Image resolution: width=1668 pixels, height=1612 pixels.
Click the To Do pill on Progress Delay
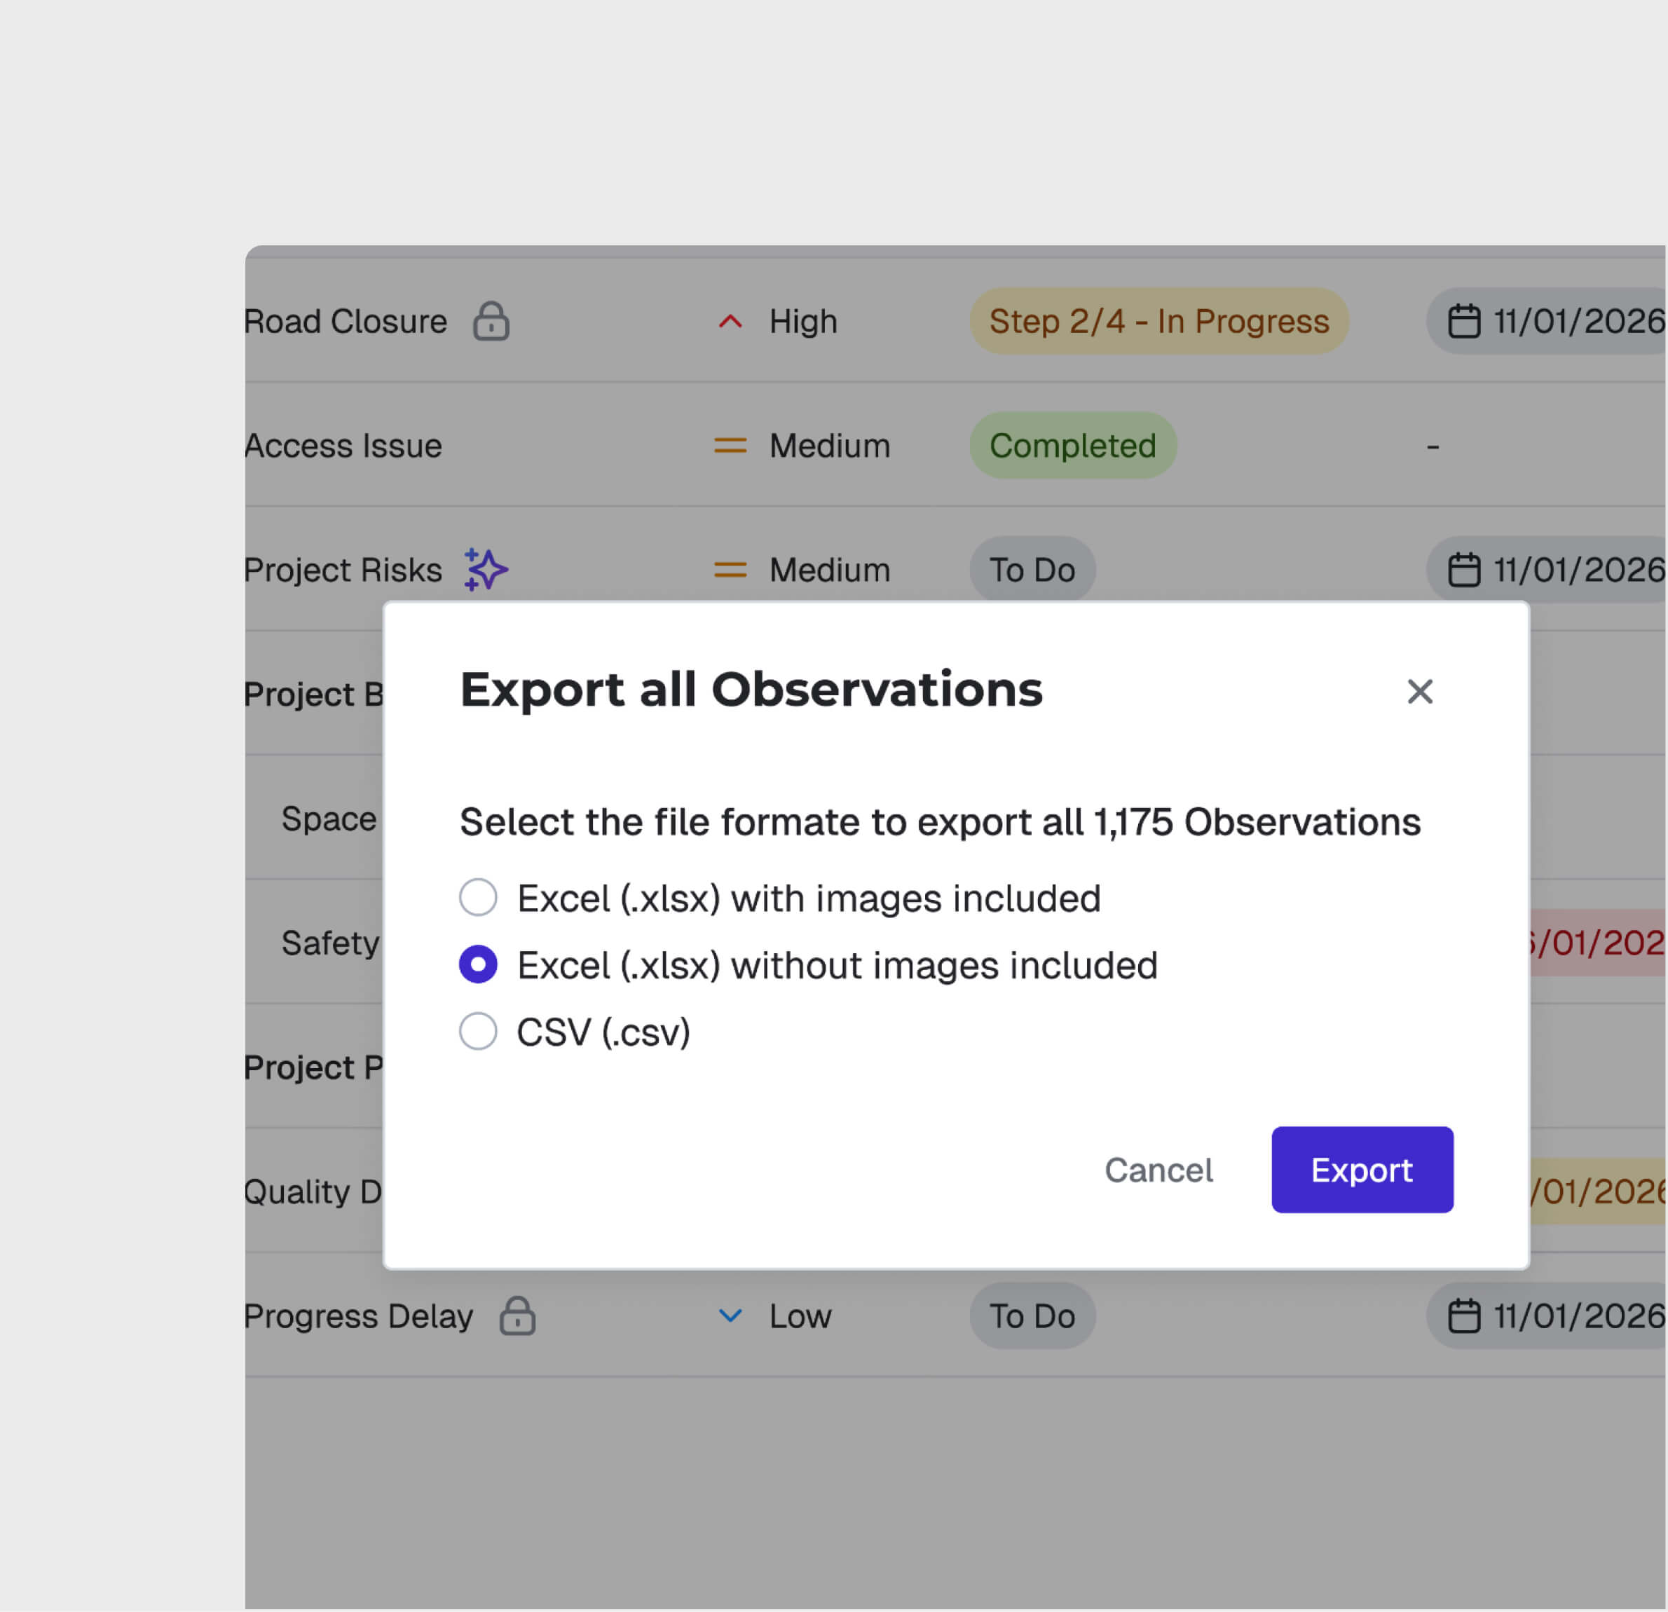pyautogui.click(x=1032, y=1316)
